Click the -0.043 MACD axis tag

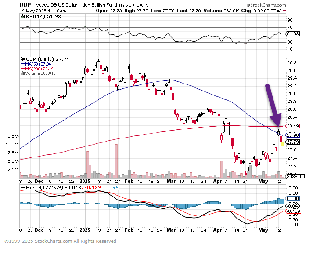[x=293, y=206]
